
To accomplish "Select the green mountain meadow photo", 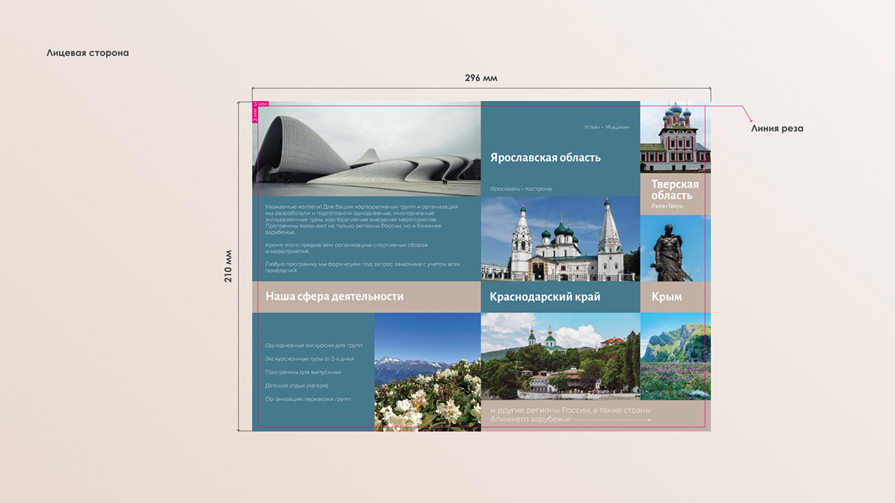I will (x=675, y=356).
